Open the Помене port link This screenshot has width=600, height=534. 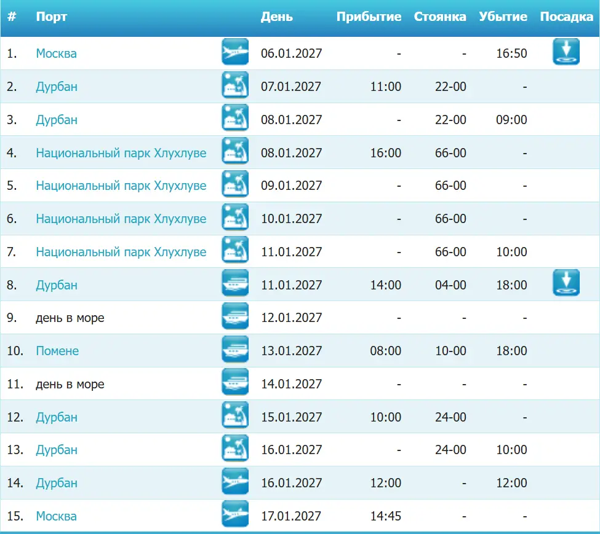coord(57,351)
